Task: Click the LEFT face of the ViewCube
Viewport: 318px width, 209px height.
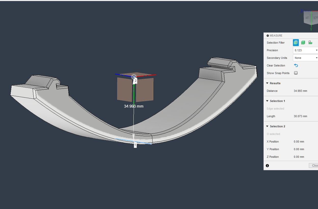Action: (308, 18)
